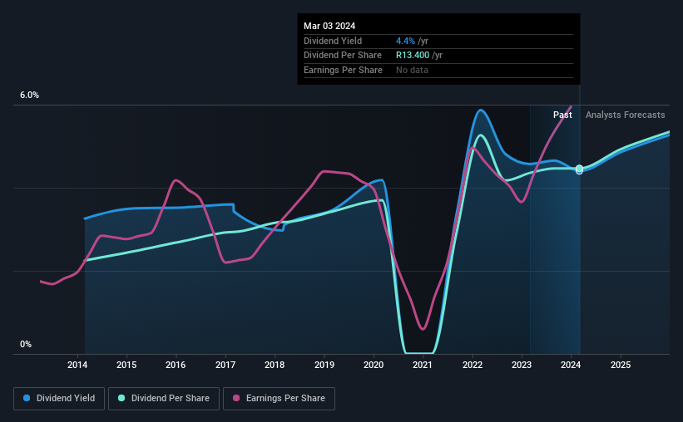Screen dimensions: 683x422
Task: Select the 2021 x-axis label
Action: [x=423, y=365]
